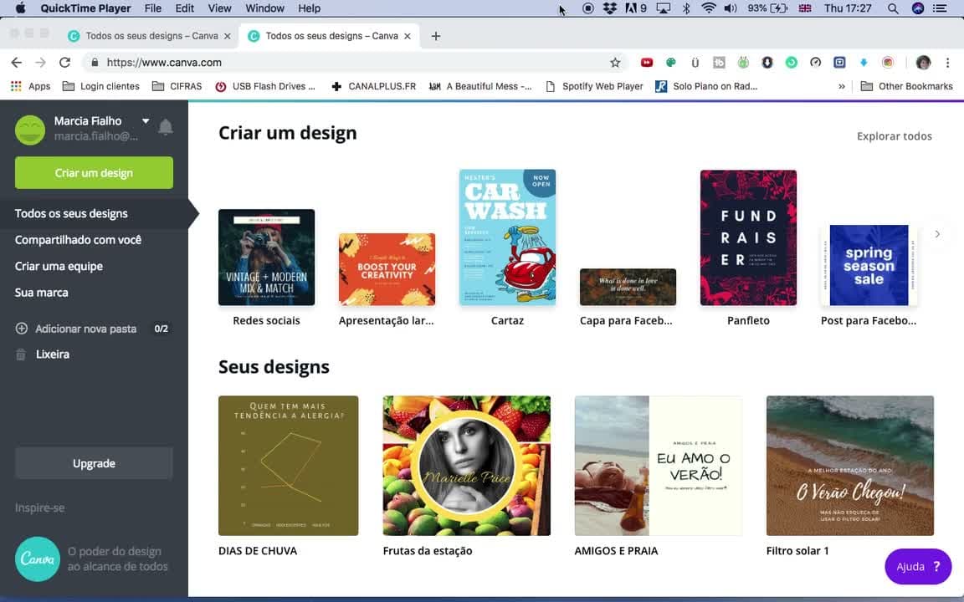Image resolution: width=964 pixels, height=602 pixels.
Task: Click the Wi-Fi icon in the menu bar
Action: click(x=708, y=8)
